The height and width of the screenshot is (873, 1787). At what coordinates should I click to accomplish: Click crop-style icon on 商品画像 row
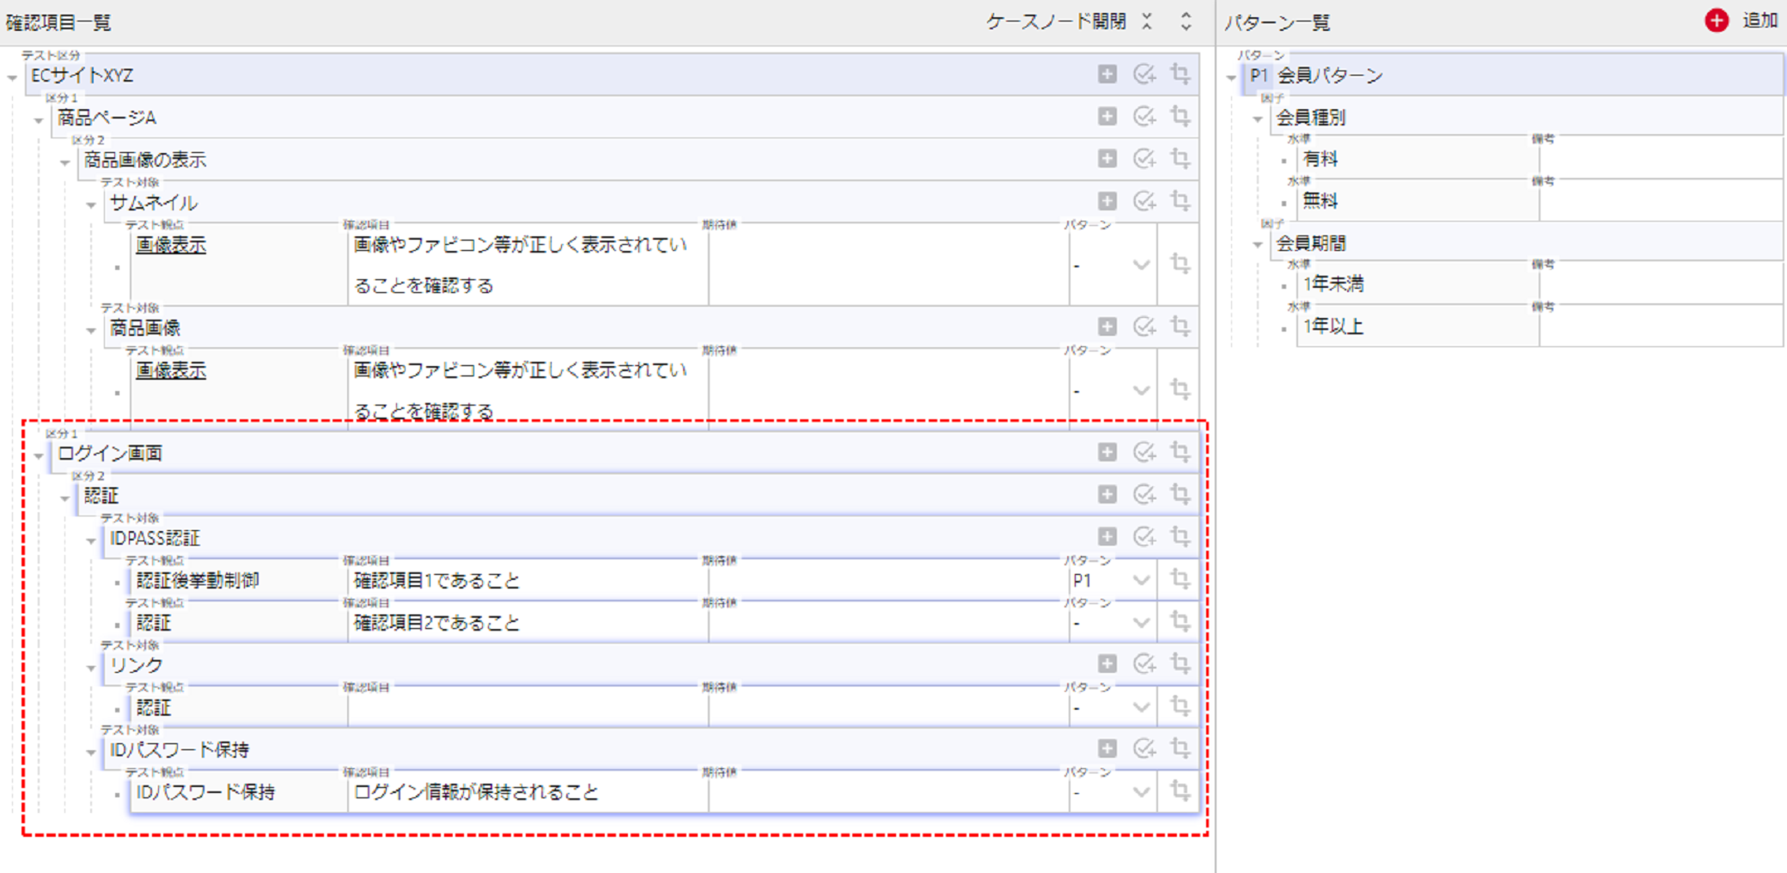[x=1180, y=327]
